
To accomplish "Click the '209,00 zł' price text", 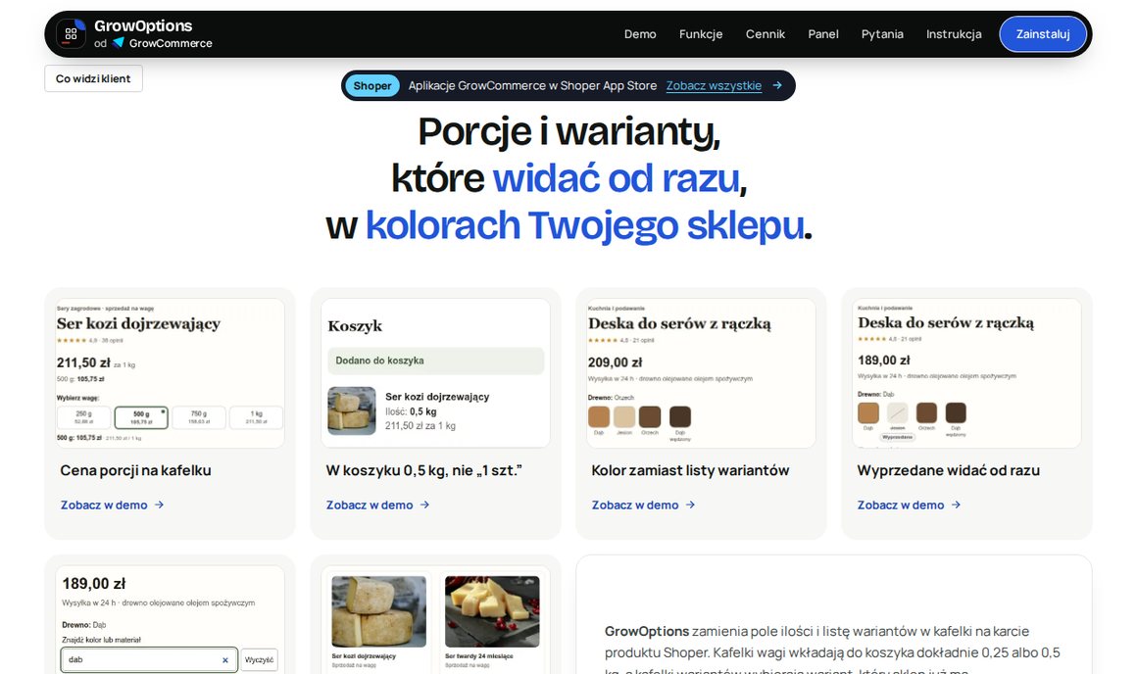I will pyautogui.click(x=615, y=362).
